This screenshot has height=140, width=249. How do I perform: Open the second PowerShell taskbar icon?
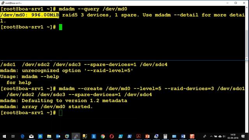coord(130,136)
